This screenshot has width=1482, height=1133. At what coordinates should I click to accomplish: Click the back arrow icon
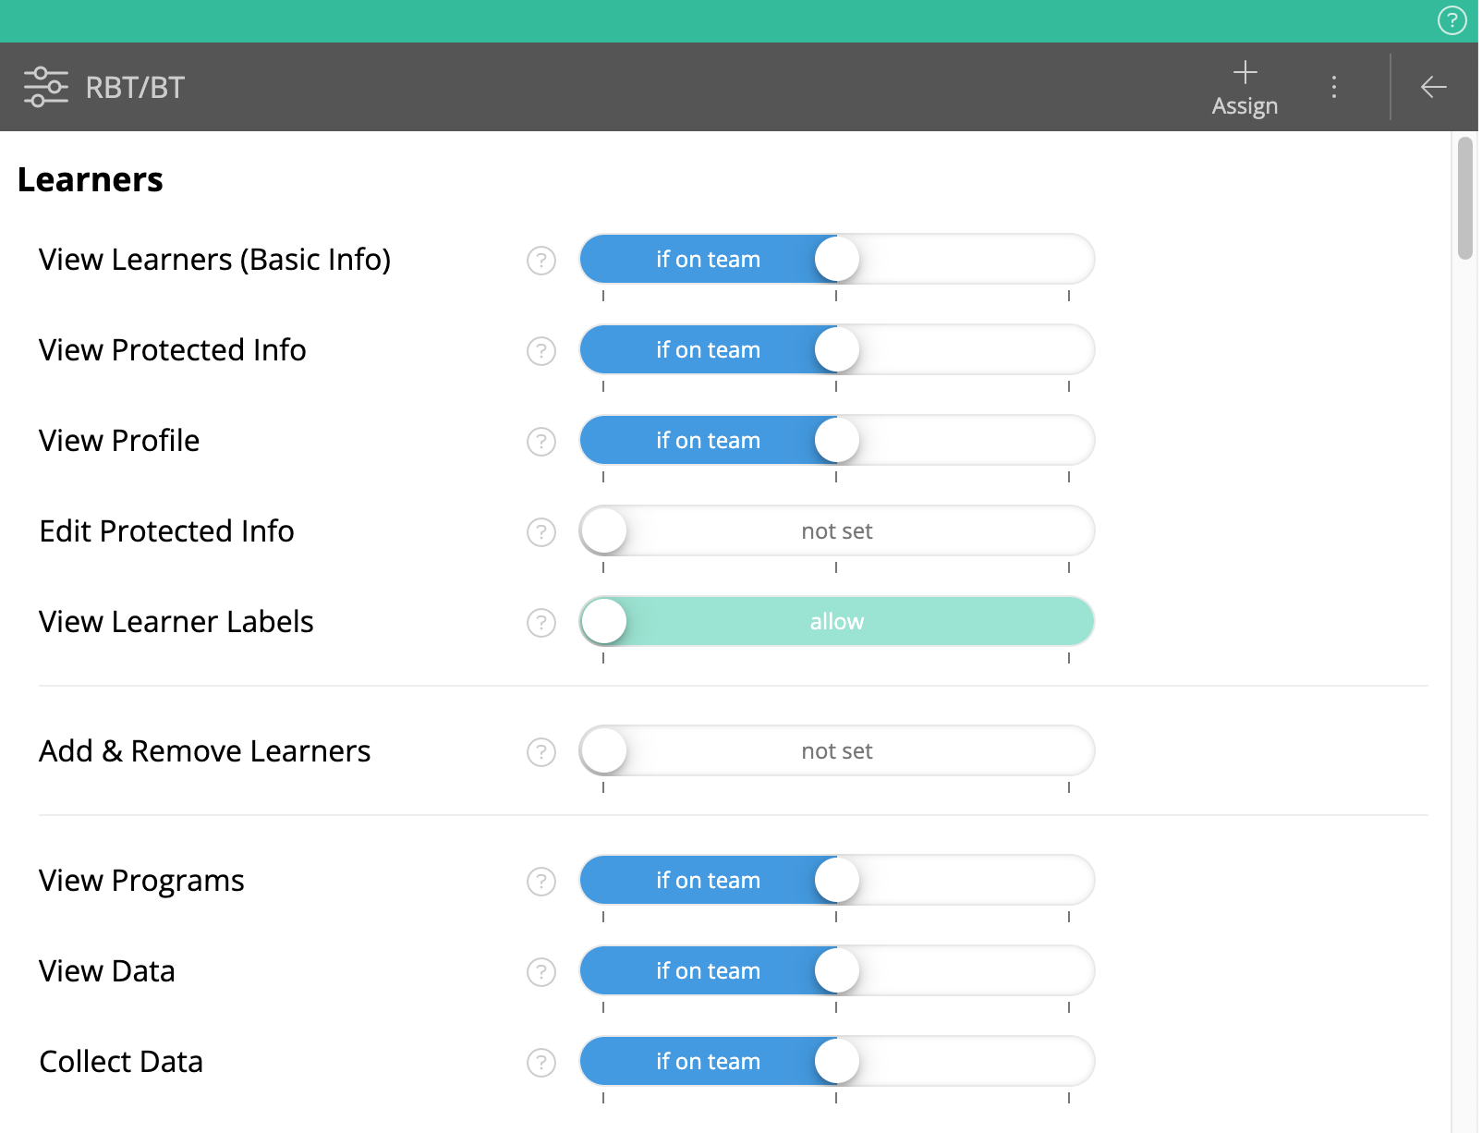click(1433, 87)
